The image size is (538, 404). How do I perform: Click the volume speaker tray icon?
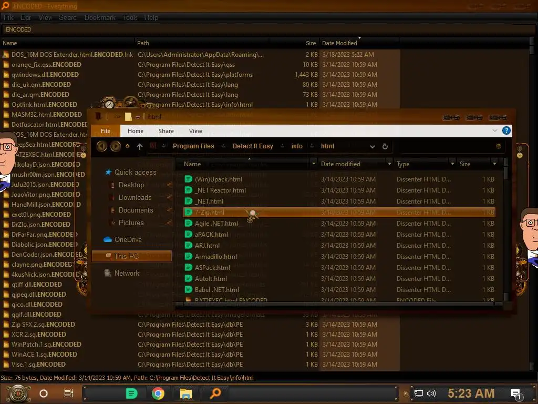[431, 393]
